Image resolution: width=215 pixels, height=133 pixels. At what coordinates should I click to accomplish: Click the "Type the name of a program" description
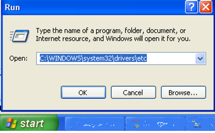click(x=113, y=35)
